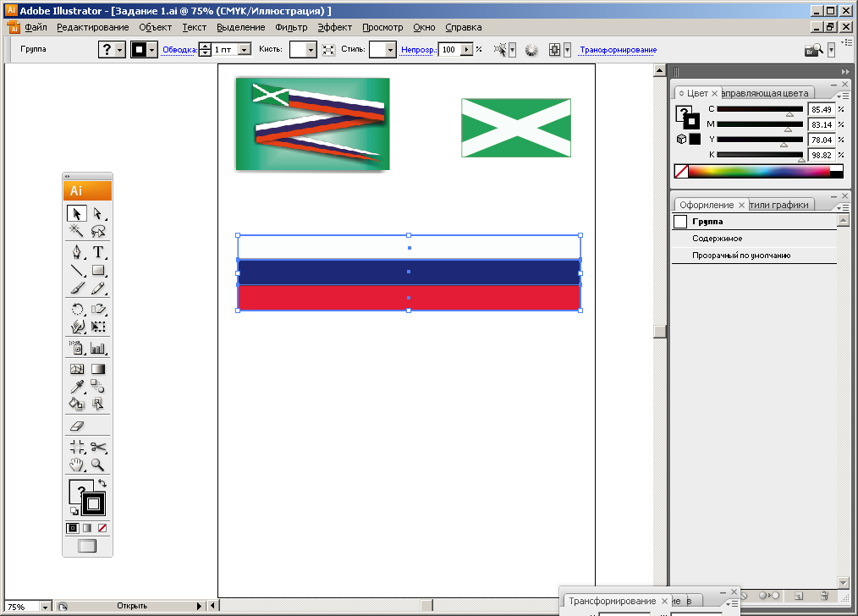Image resolution: width=858 pixels, height=616 pixels.
Task: Open the Объект menu
Action: [x=156, y=27]
